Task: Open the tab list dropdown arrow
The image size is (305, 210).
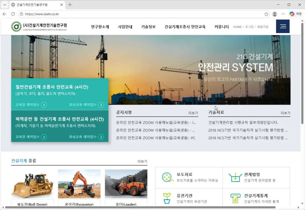Action: pos(5,5)
